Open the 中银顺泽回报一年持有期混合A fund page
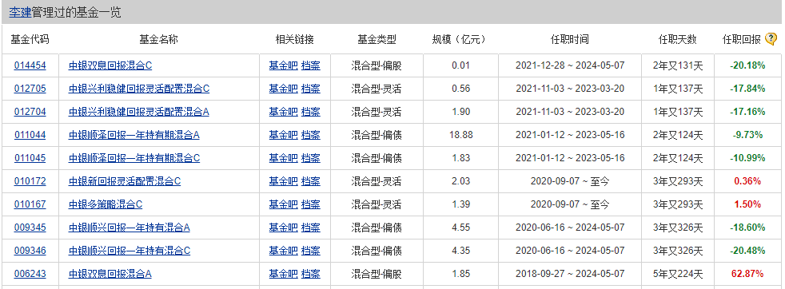Image resolution: width=785 pixels, height=289 pixels. [134, 135]
